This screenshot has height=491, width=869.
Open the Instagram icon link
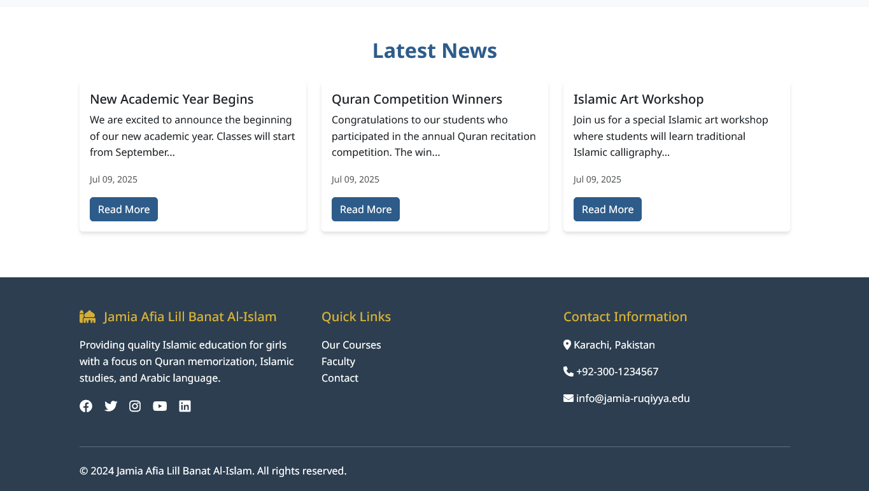(x=135, y=406)
